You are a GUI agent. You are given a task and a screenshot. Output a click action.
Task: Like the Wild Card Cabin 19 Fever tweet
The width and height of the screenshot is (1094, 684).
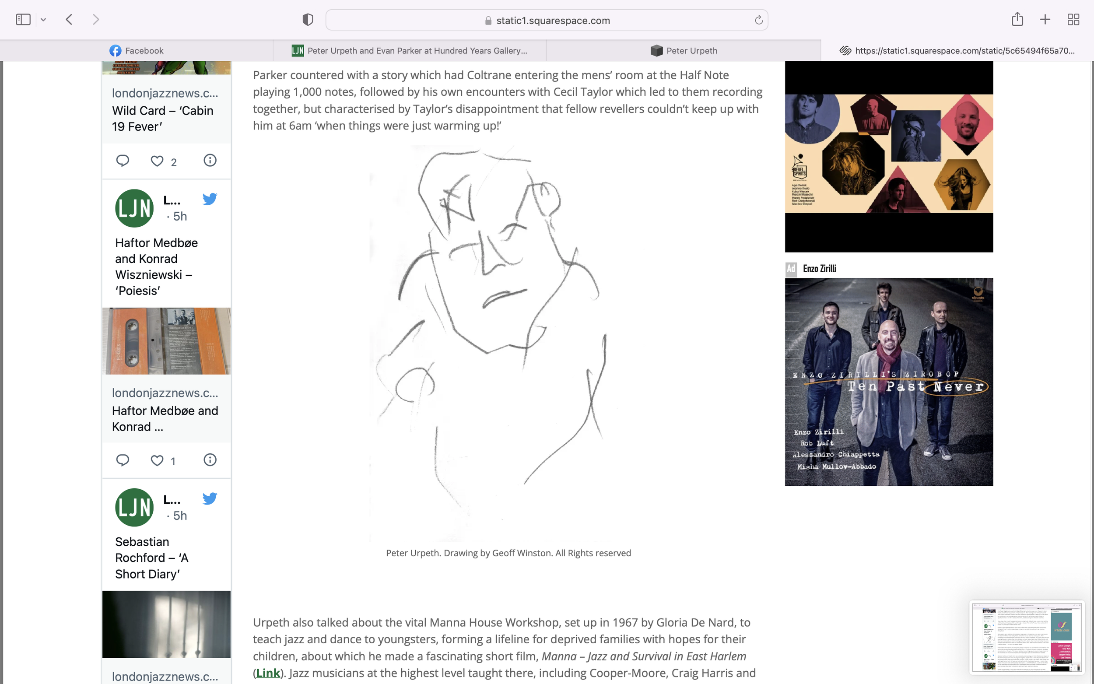click(x=157, y=161)
